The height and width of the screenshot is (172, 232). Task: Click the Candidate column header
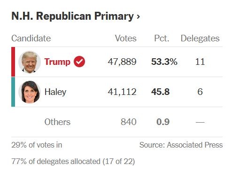coord(31,39)
